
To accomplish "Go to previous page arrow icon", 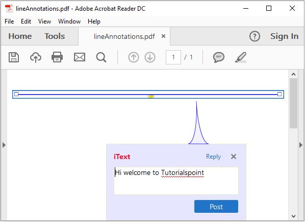I will [x=134, y=57].
